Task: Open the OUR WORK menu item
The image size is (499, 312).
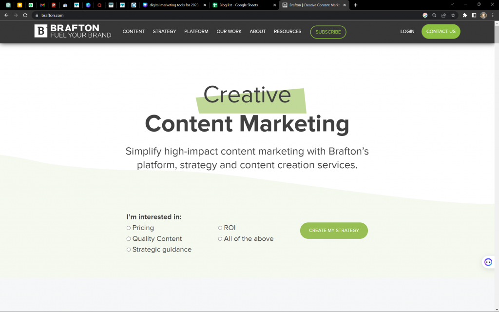Action: (x=229, y=32)
